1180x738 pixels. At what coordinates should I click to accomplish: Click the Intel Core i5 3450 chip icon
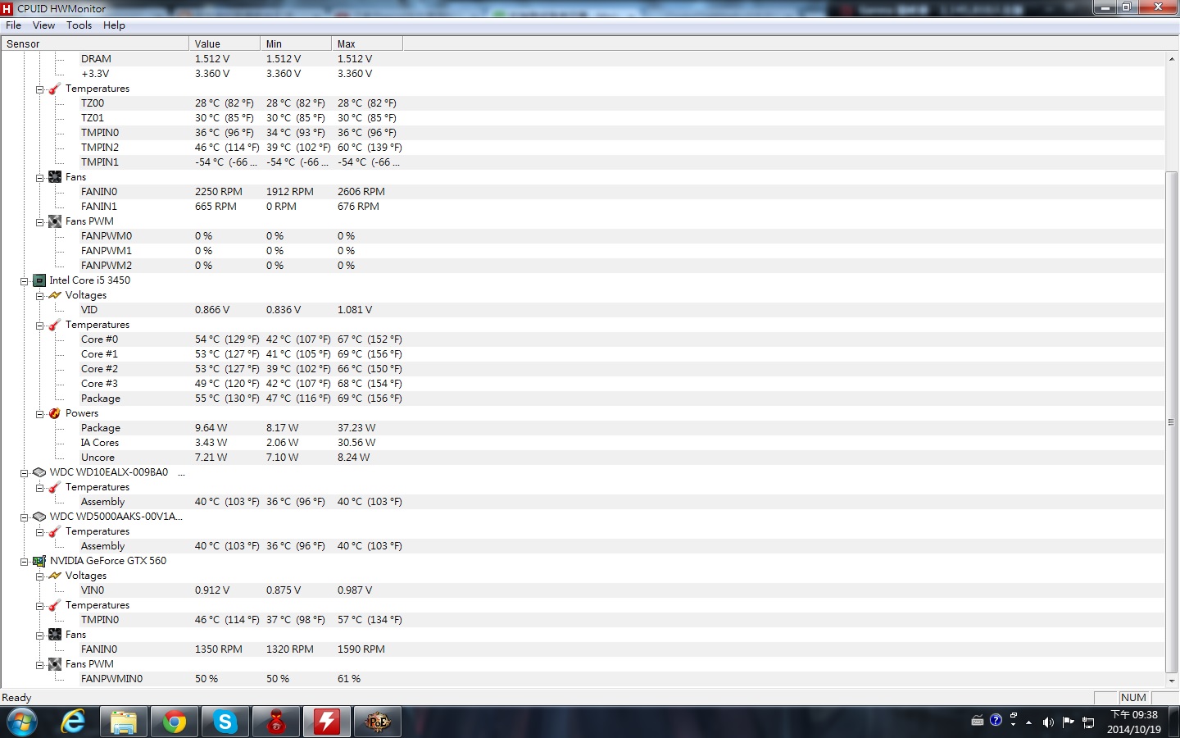click(39, 280)
